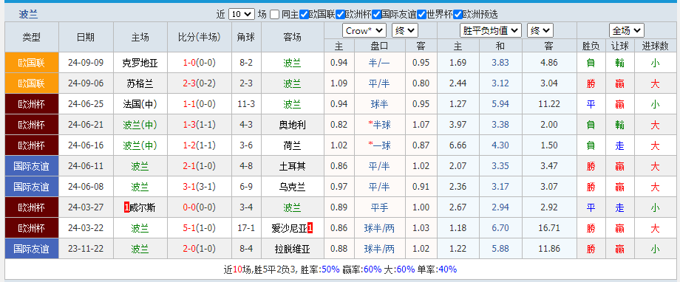Click the score 3-1(3-1) against Ukraine
The height and width of the screenshot is (282, 680).
coord(199,187)
